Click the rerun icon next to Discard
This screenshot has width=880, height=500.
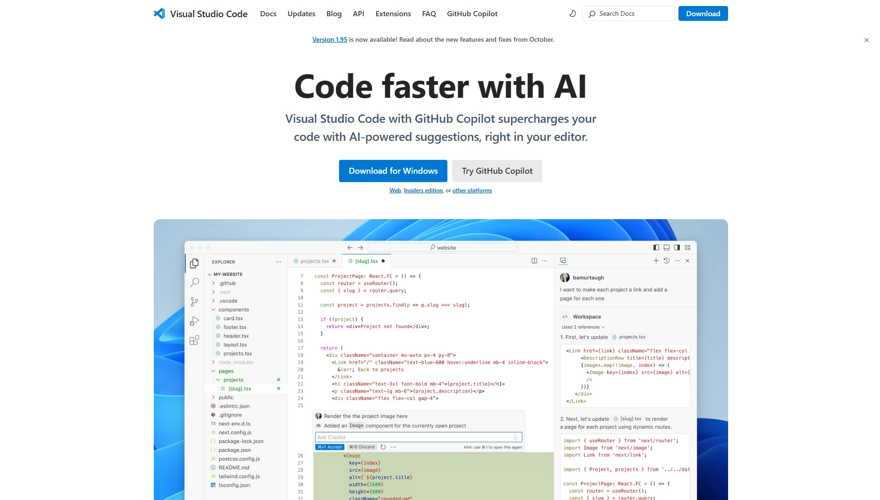383,447
